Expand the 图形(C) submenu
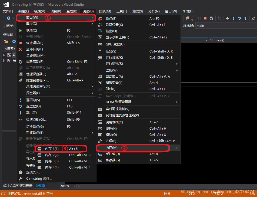 tap(56, 24)
